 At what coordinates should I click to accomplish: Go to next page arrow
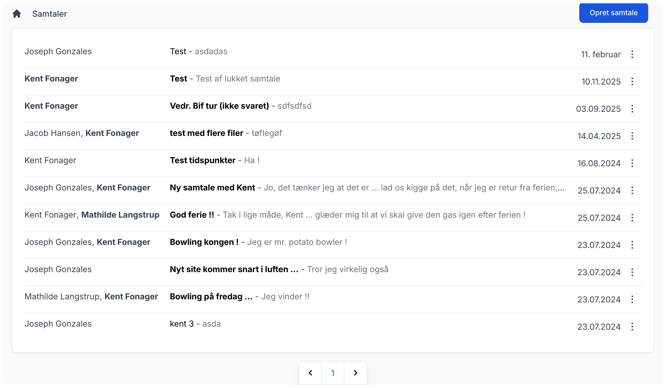click(x=355, y=373)
